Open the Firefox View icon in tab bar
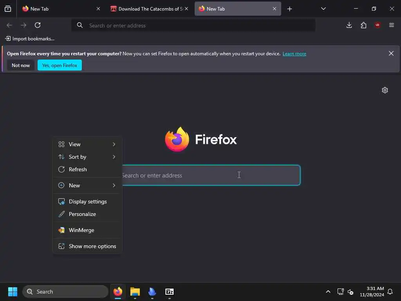 pos(8,9)
